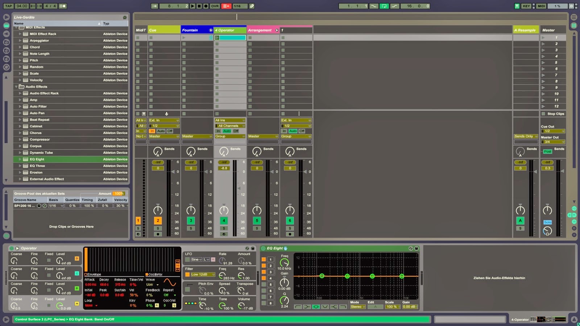580x326 pixels.
Task: Adjust the Master pan knob
Action: [547, 210]
